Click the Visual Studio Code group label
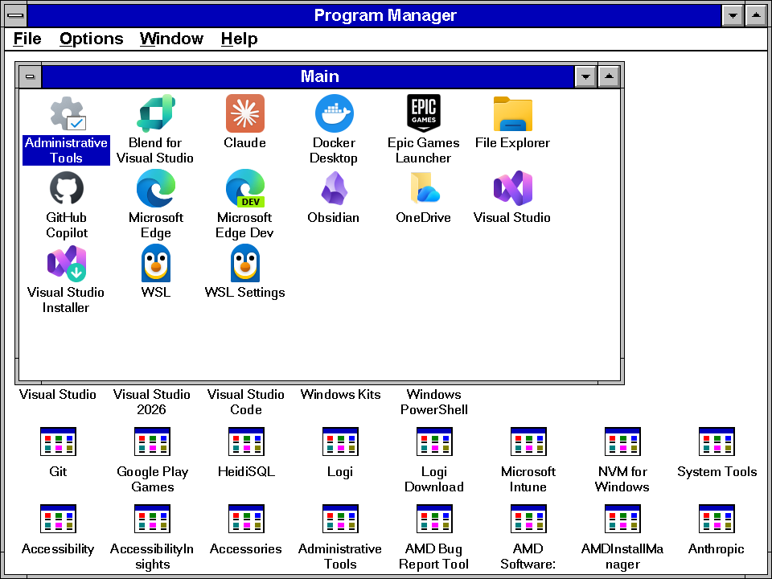 click(246, 402)
